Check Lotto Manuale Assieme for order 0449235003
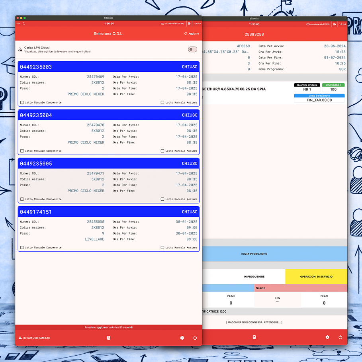The width and height of the screenshot is (362, 362). 162,102
